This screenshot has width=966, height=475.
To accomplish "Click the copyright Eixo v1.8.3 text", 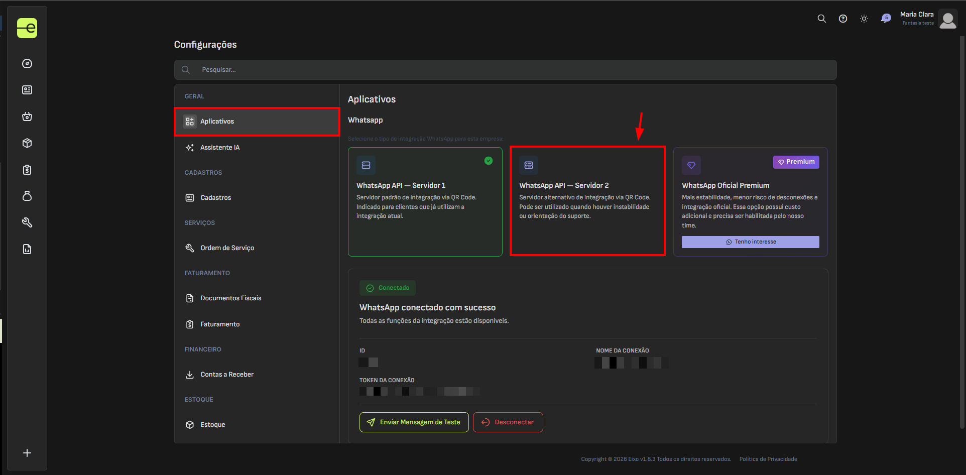I will tap(656, 459).
